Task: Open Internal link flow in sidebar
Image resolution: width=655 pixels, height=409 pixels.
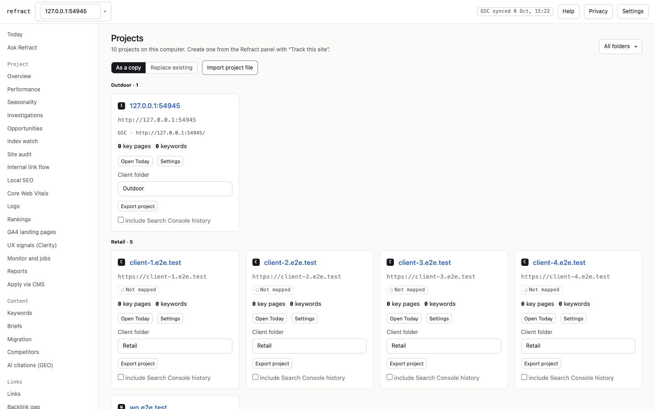Action: [x=28, y=167]
